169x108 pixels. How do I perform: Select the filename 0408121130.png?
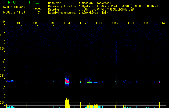pos(14,7)
